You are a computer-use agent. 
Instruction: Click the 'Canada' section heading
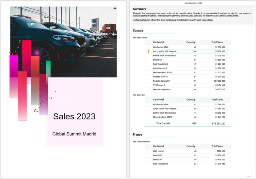(138, 30)
